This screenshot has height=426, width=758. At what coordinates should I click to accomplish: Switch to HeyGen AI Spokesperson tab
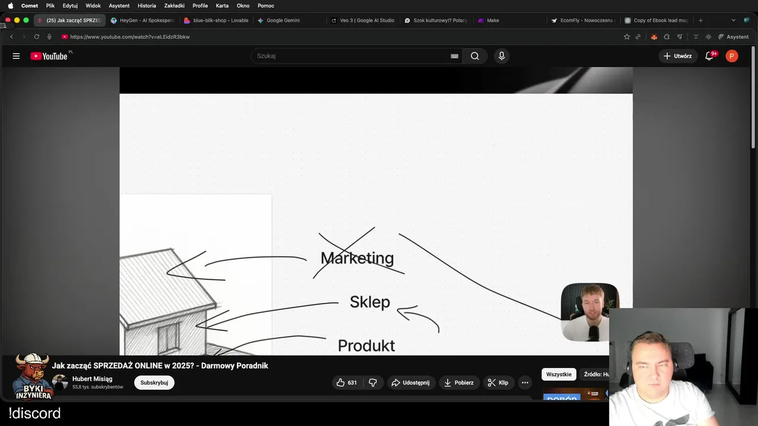pos(142,20)
